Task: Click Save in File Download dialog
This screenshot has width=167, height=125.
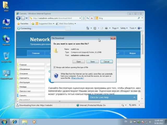Action: tap(92, 62)
